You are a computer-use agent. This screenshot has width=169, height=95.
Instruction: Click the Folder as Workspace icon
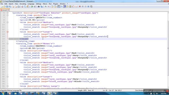[x=76, y=7]
